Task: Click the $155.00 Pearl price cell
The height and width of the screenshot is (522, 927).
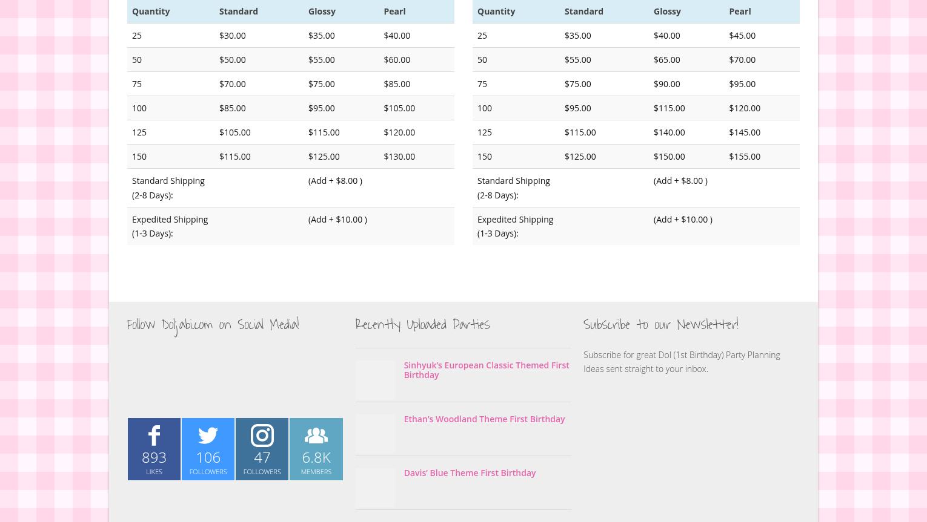Action: click(744, 156)
